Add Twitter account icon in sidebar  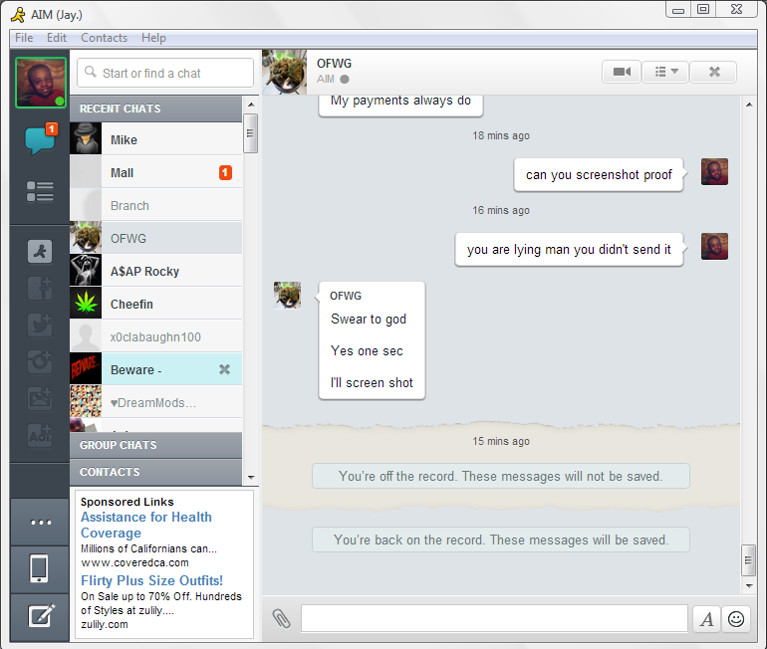pyautogui.click(x=40, y=324)
